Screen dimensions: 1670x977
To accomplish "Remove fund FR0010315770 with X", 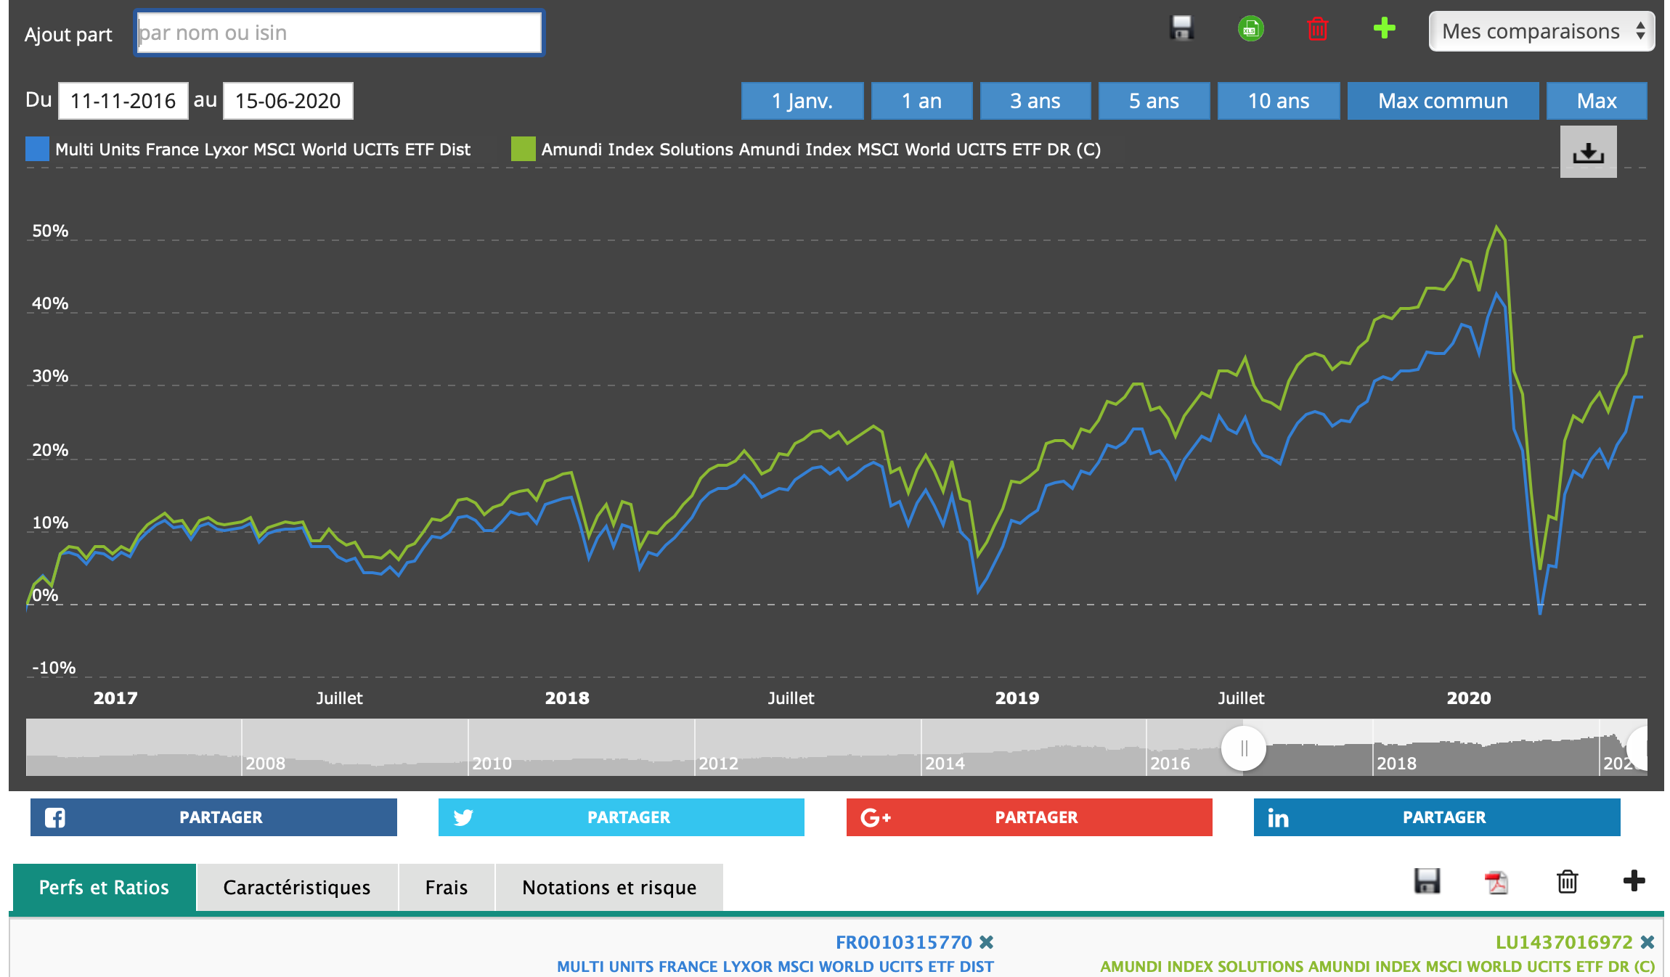I will click(x=986, y=942).
